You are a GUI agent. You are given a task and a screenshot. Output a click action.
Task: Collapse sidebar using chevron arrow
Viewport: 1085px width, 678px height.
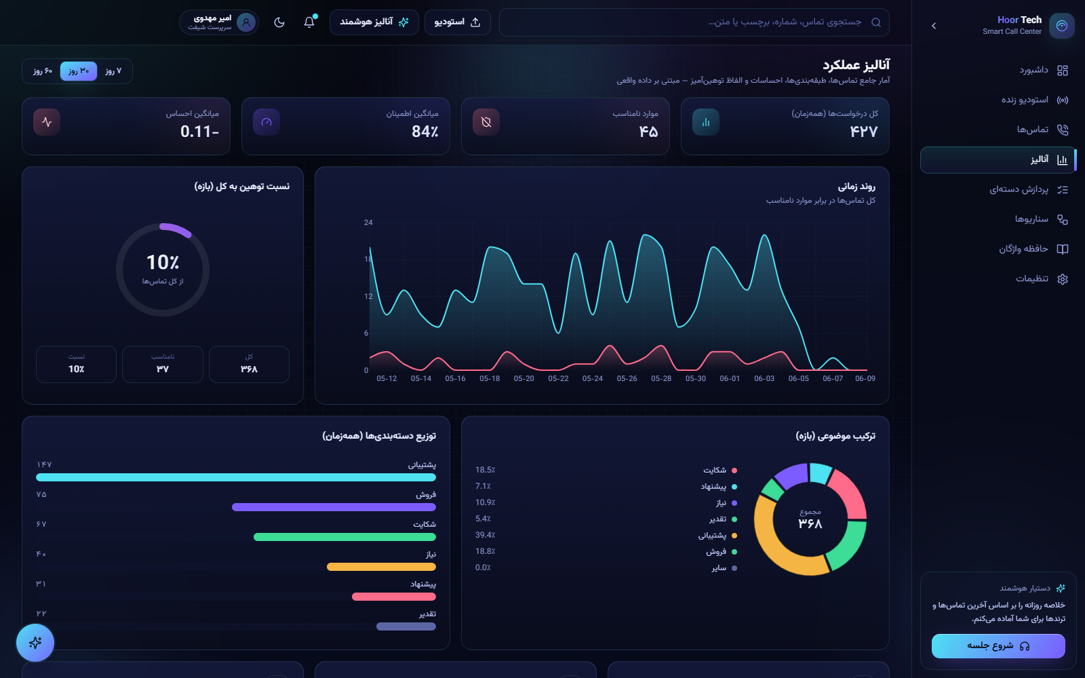click(x=934, y=26)
